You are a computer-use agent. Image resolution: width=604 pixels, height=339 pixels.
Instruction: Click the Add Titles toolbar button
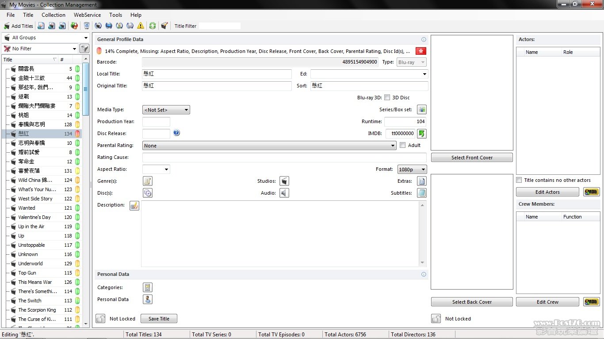click(19, 26)
